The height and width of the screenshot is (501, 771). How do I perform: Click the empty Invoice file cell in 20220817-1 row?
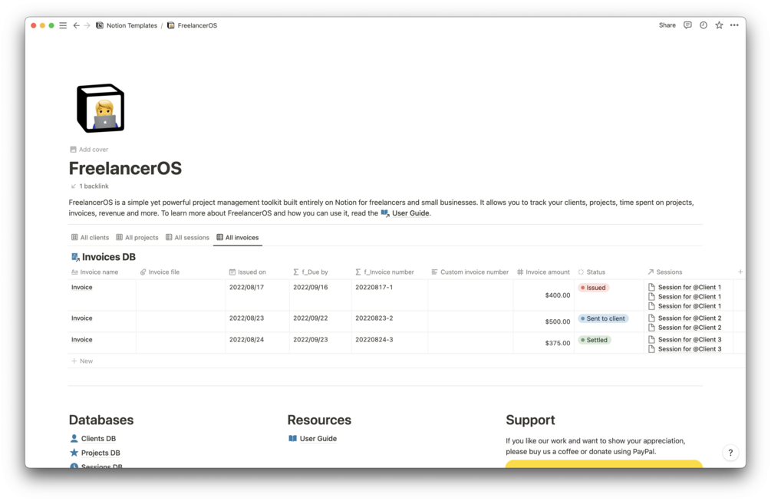click(x=180, y=295)
